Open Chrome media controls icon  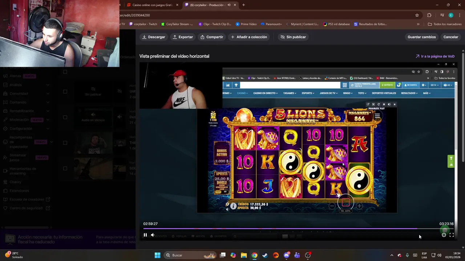coord(442,15)
